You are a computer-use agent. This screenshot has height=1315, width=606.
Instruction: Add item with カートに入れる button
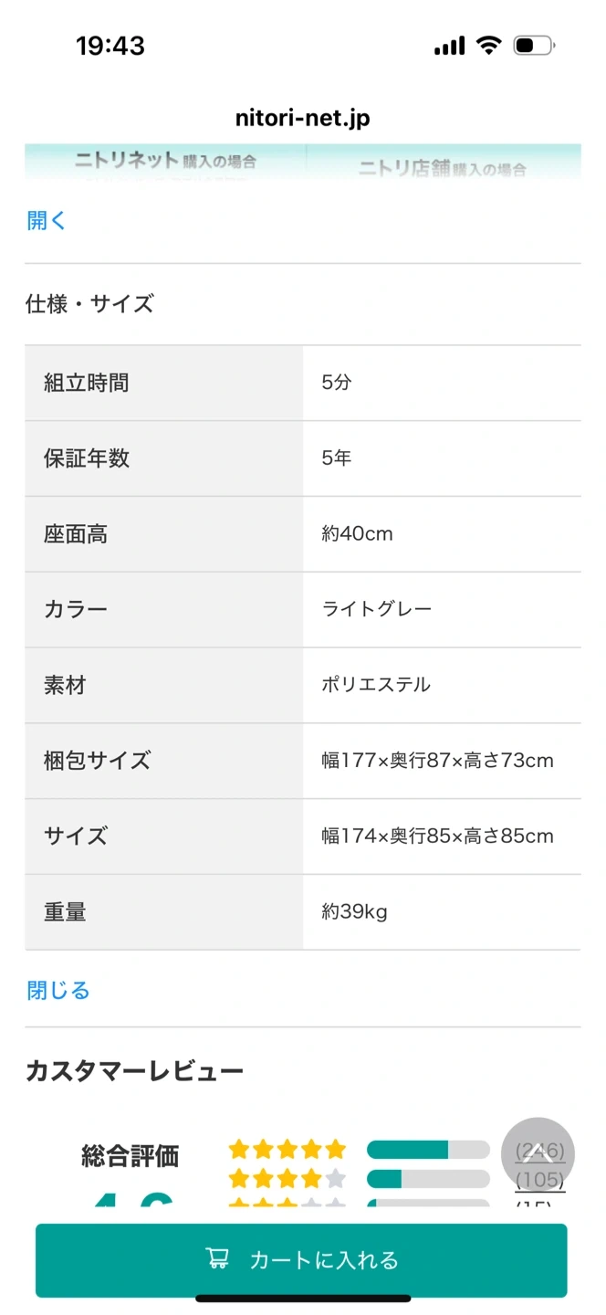point(301,1260)
